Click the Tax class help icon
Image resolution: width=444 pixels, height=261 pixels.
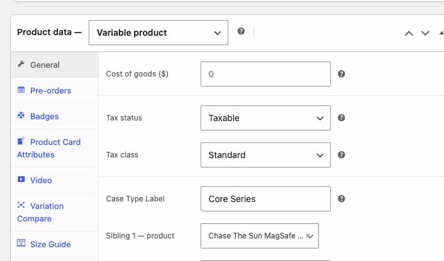click(341, 155)
